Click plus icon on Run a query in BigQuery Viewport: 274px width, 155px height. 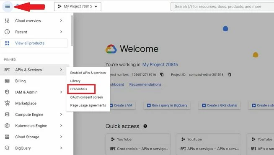[x=149, y=105]
